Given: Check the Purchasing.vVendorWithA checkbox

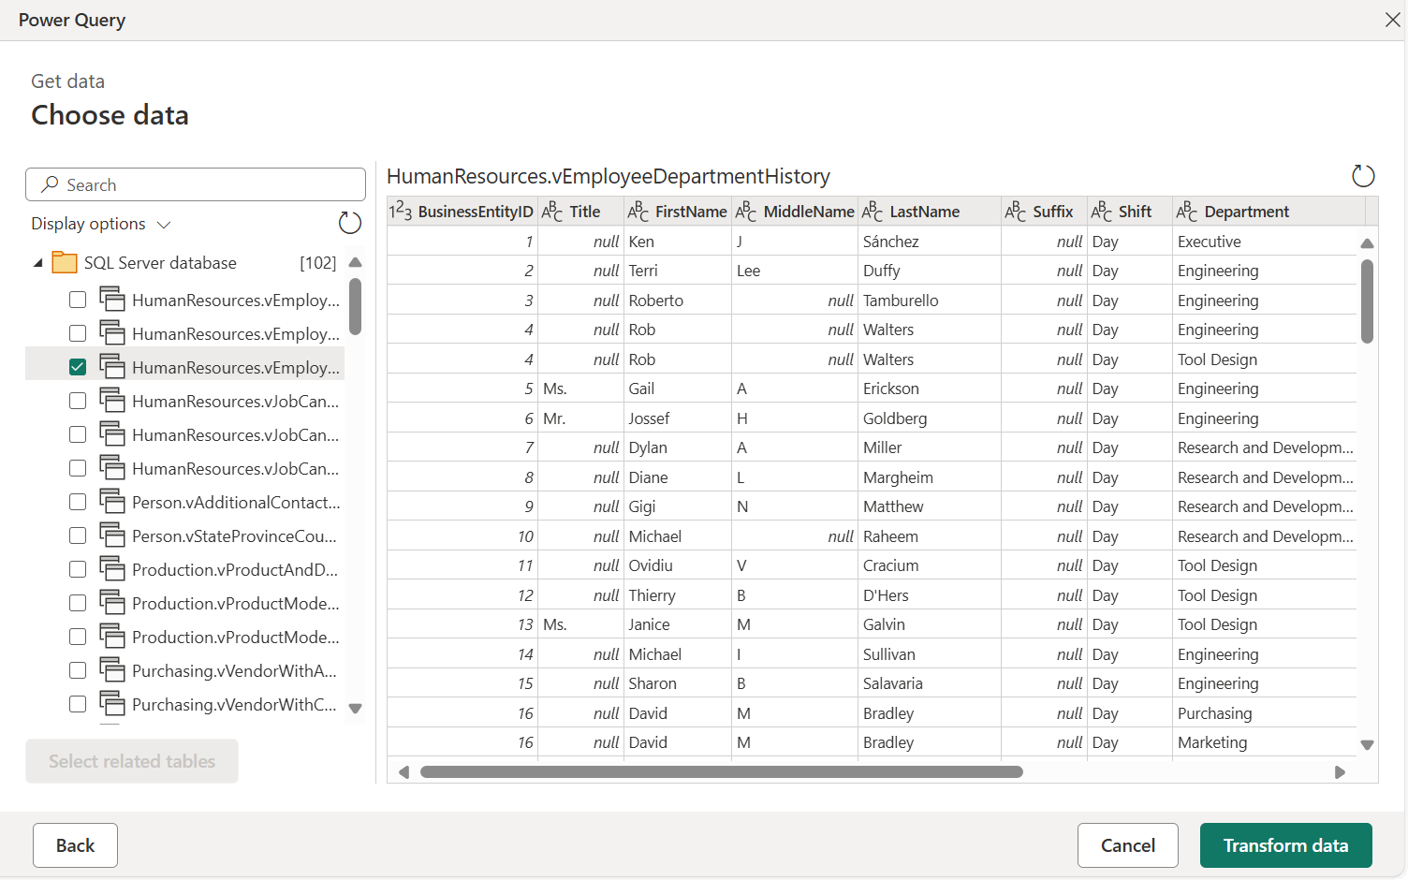Looking at the screenshot, I should point(78,669).
